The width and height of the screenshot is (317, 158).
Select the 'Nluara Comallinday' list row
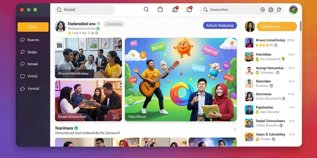pyautogui.click(x=270, y=43)
